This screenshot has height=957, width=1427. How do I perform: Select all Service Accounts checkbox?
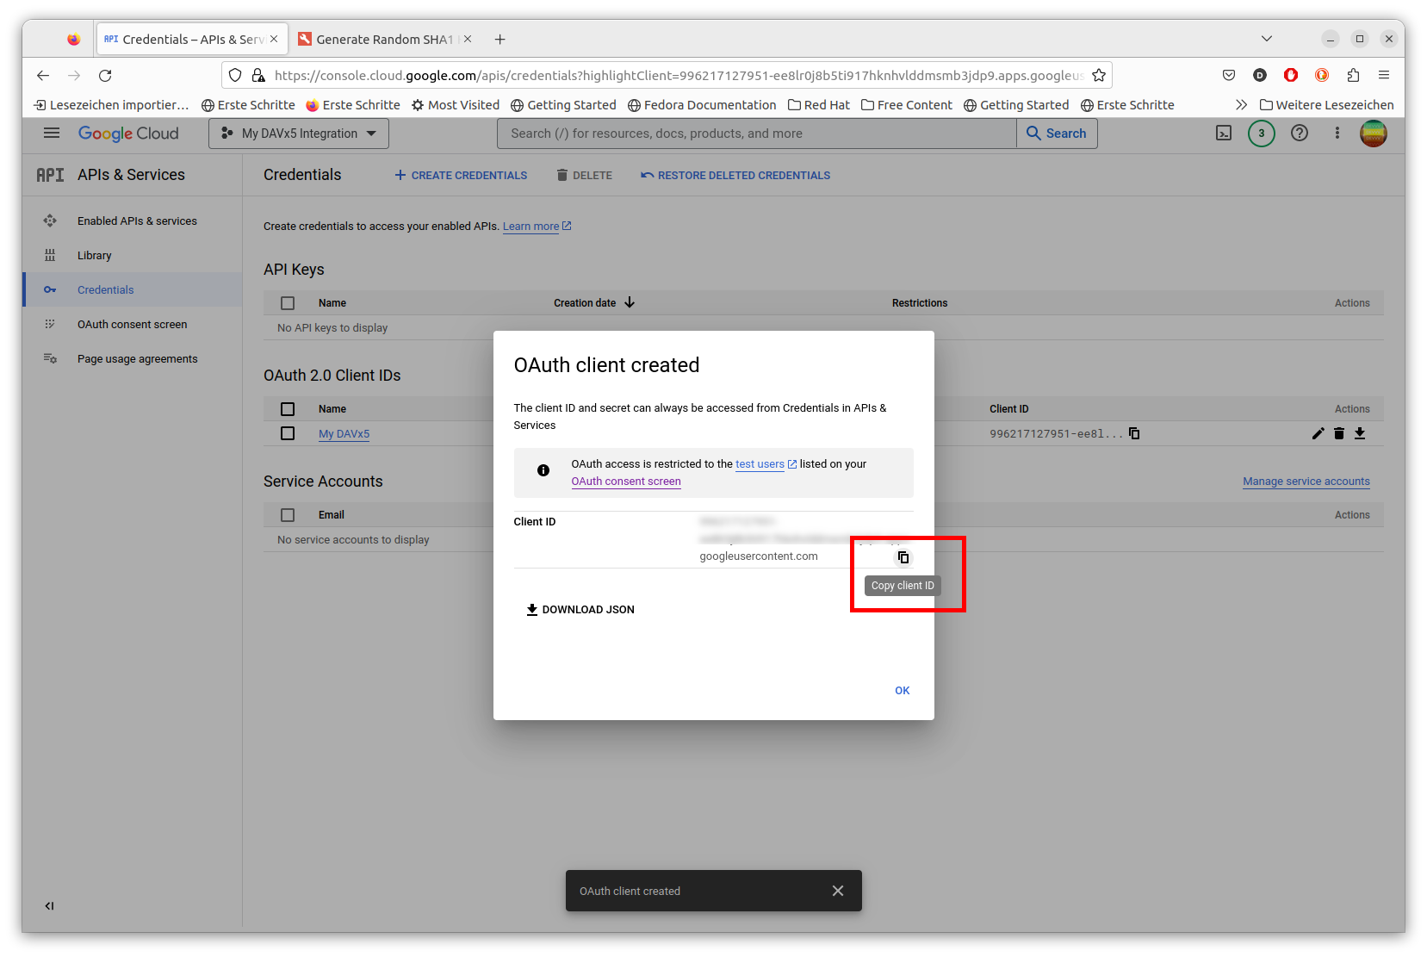[288, 515]
